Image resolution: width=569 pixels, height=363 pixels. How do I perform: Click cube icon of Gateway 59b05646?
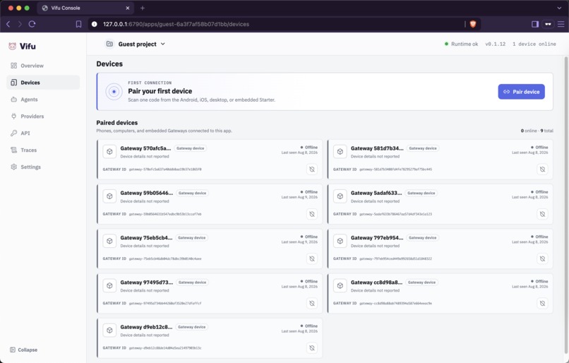coord(109,196)
